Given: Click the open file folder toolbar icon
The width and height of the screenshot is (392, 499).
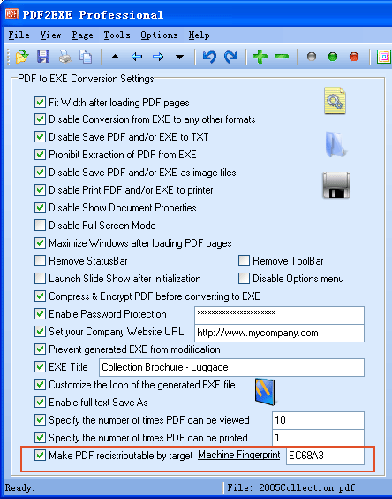Looking at the screenshot, I should point(21,57).
